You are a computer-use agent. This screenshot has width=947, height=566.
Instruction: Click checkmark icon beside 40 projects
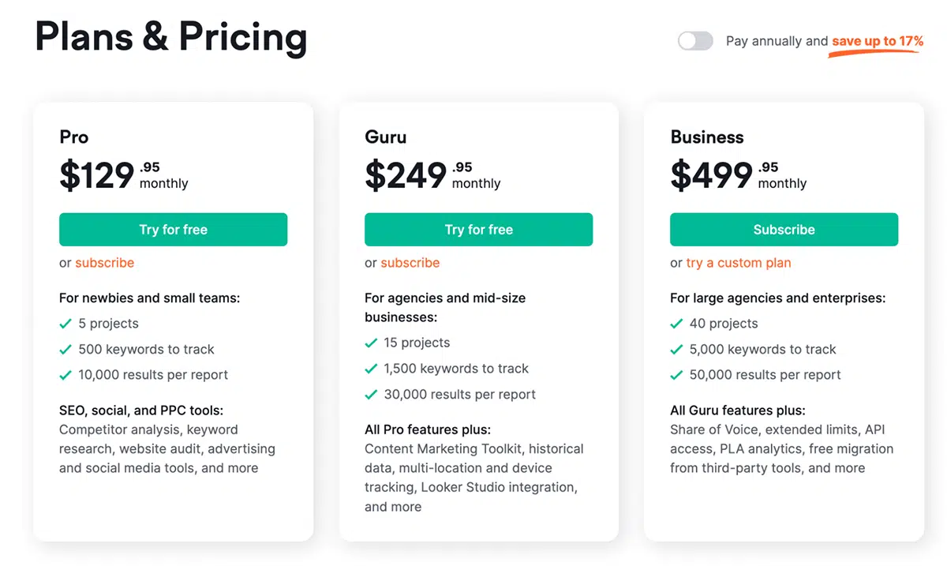pos(676,324)
